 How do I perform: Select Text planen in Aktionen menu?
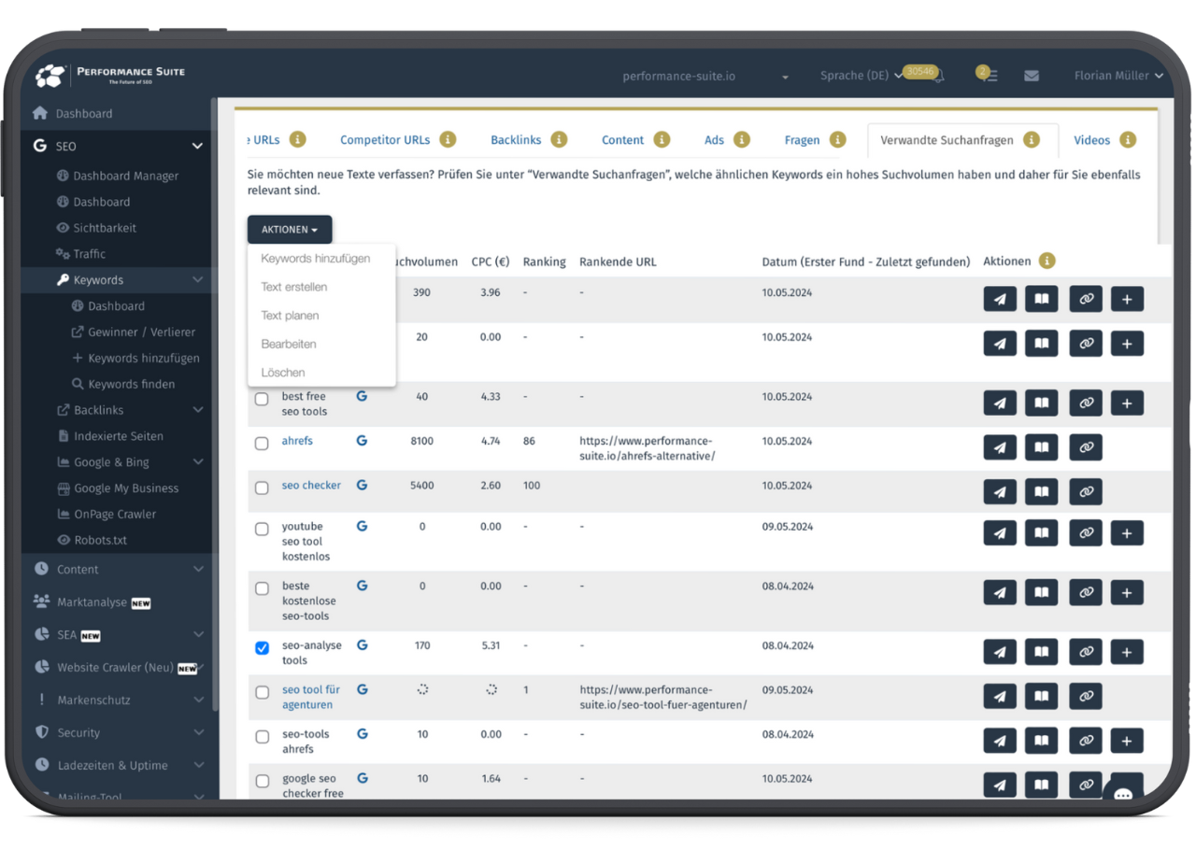[290, 316]
